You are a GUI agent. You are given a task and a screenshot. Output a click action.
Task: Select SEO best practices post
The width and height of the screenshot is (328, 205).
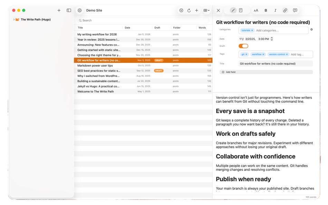click(x=143, y=71)
